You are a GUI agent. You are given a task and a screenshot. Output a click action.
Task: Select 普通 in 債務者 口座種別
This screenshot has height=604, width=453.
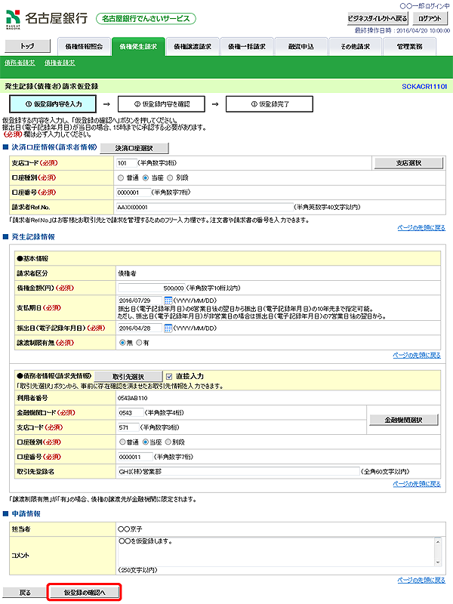[x=122, y=442]
